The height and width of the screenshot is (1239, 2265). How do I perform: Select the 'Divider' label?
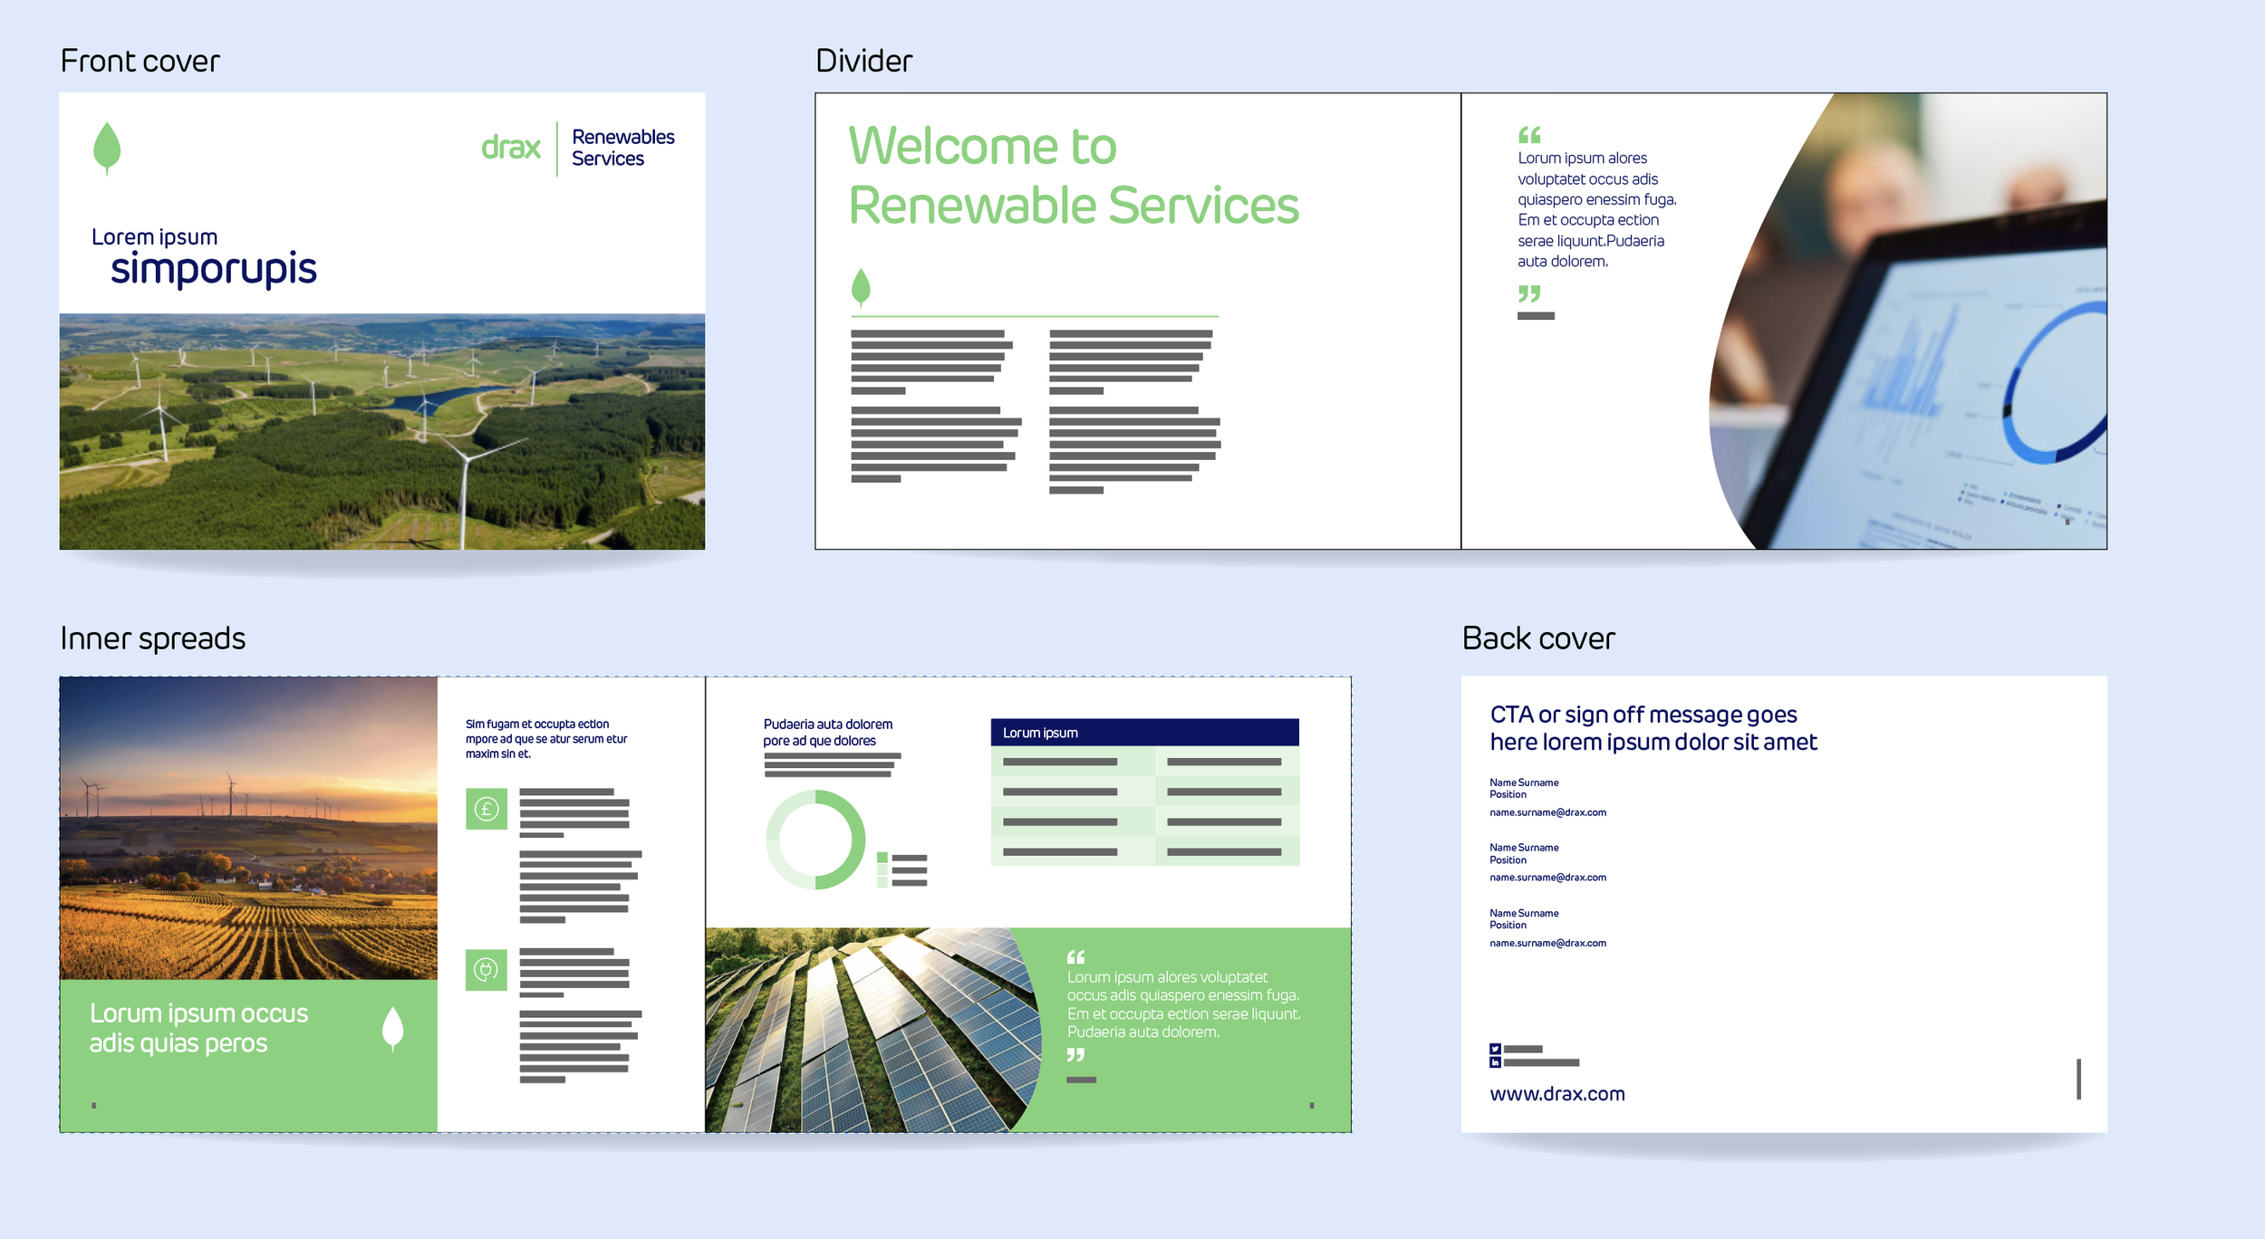coord(863,62)
